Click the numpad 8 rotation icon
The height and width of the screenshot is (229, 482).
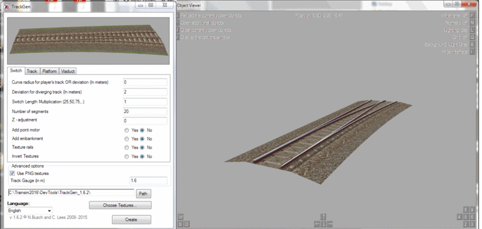click(466, 210)
